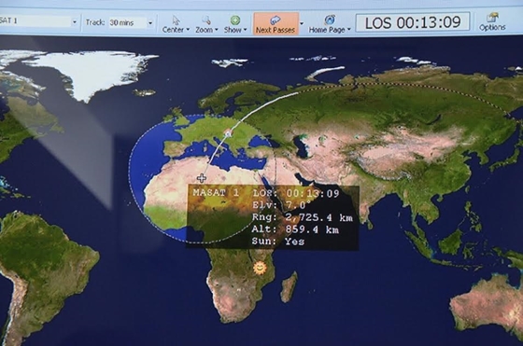Expand the Show dropdown arrow
This screenshot has width=523, height=346.
click(245, 30)
